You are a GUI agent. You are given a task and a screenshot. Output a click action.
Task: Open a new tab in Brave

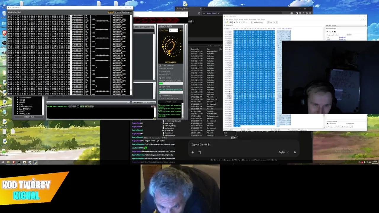(205, 9)
